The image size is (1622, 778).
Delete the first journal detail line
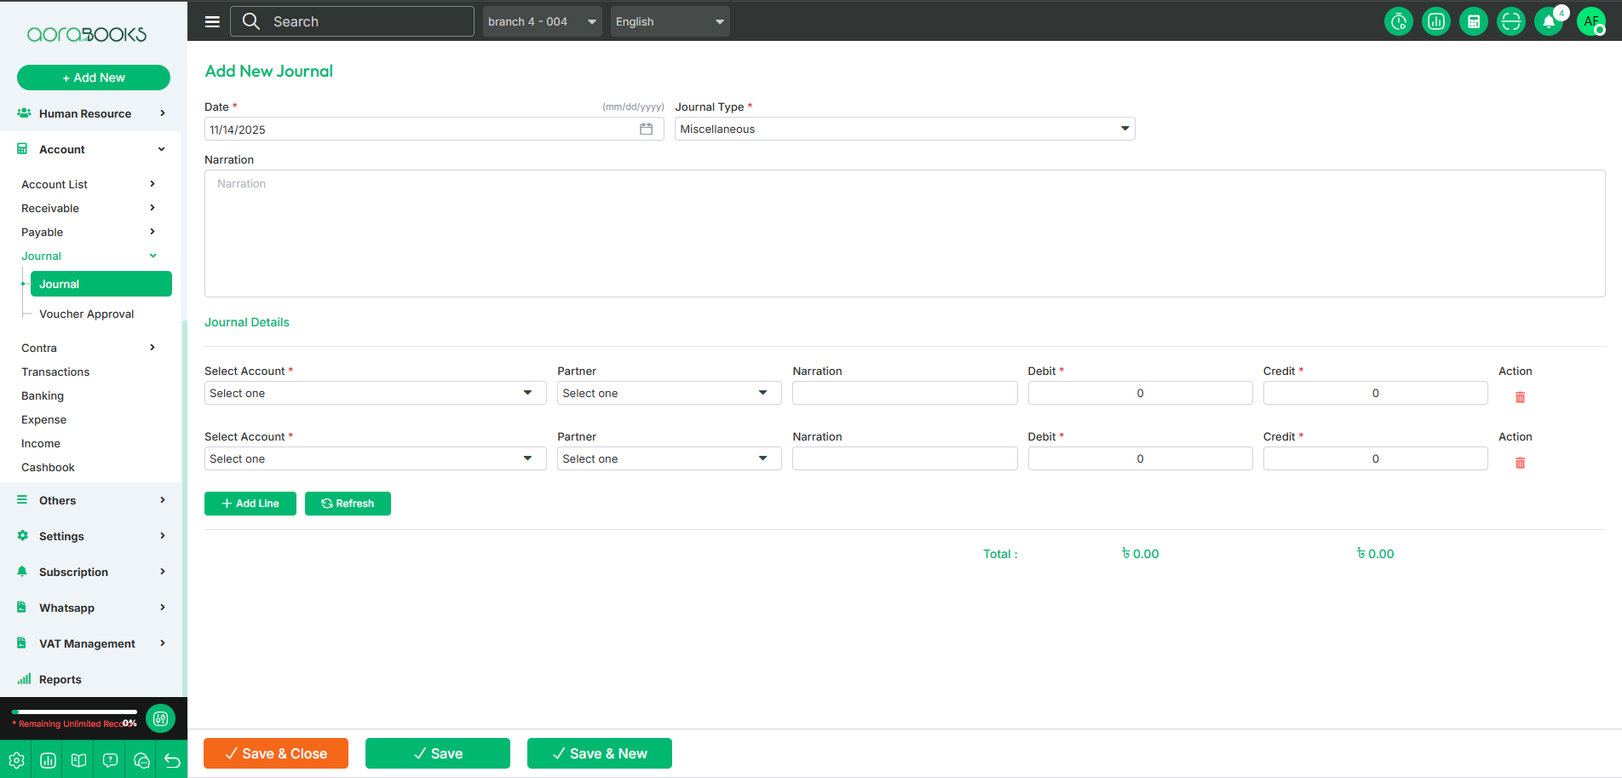pyautogui.click(x=1520, y=397)
